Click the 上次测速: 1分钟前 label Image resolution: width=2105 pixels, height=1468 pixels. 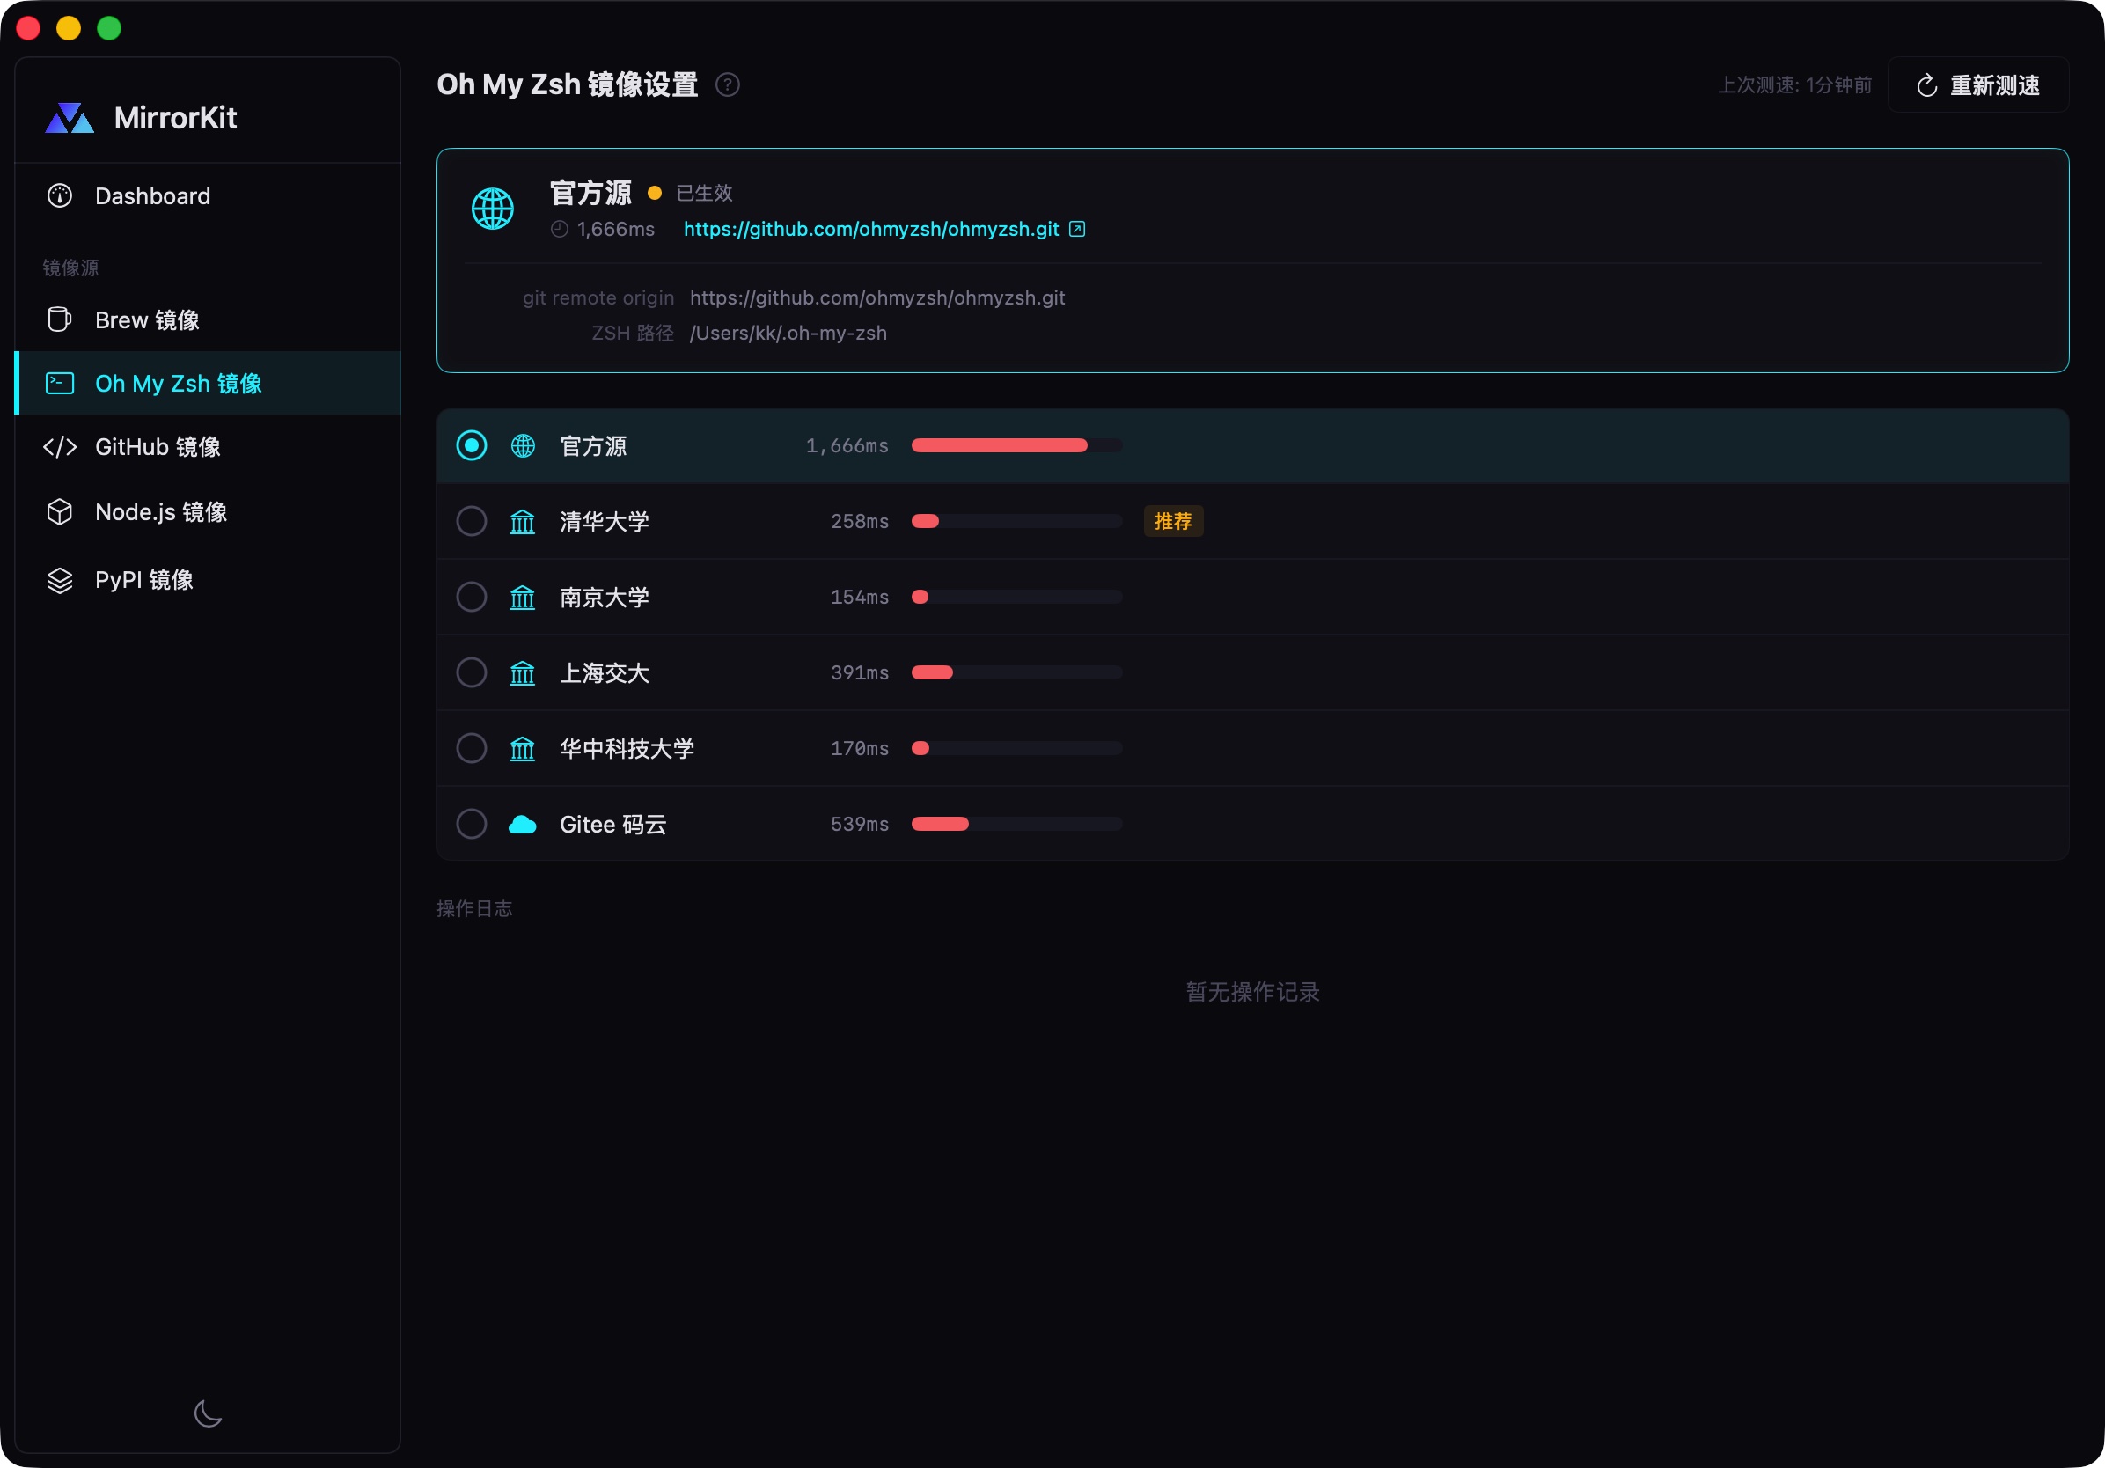[x=1794, y=85]
